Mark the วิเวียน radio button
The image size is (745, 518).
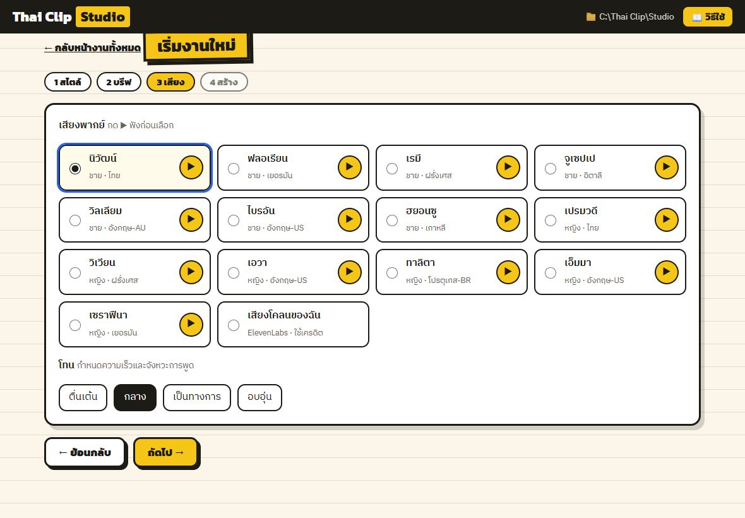pos(75,273)
